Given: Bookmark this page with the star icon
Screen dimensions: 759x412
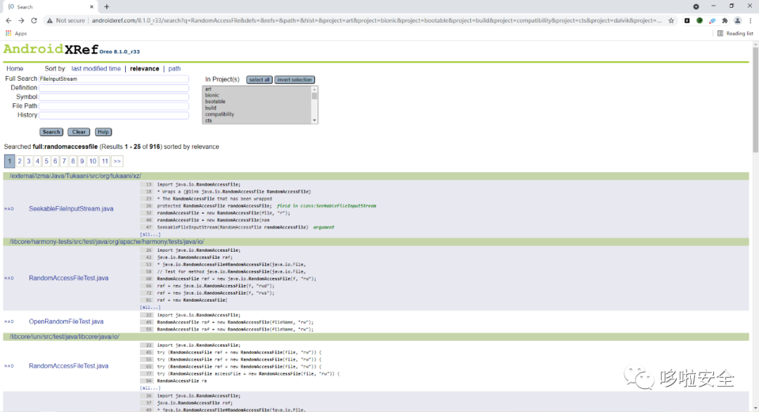Looking at the screenshot, I should [x=671, y=20].
